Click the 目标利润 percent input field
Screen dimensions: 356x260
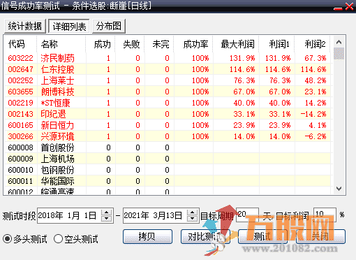[325, 215]
